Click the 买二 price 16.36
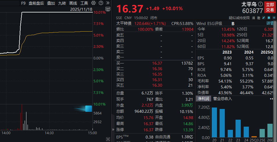277x142 pixels. tap(157, 69)
